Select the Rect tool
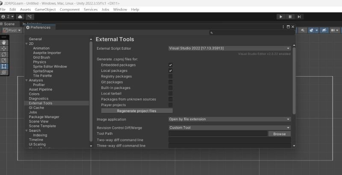The width and height of the screenshot is (342, 175). click(4, 66)
